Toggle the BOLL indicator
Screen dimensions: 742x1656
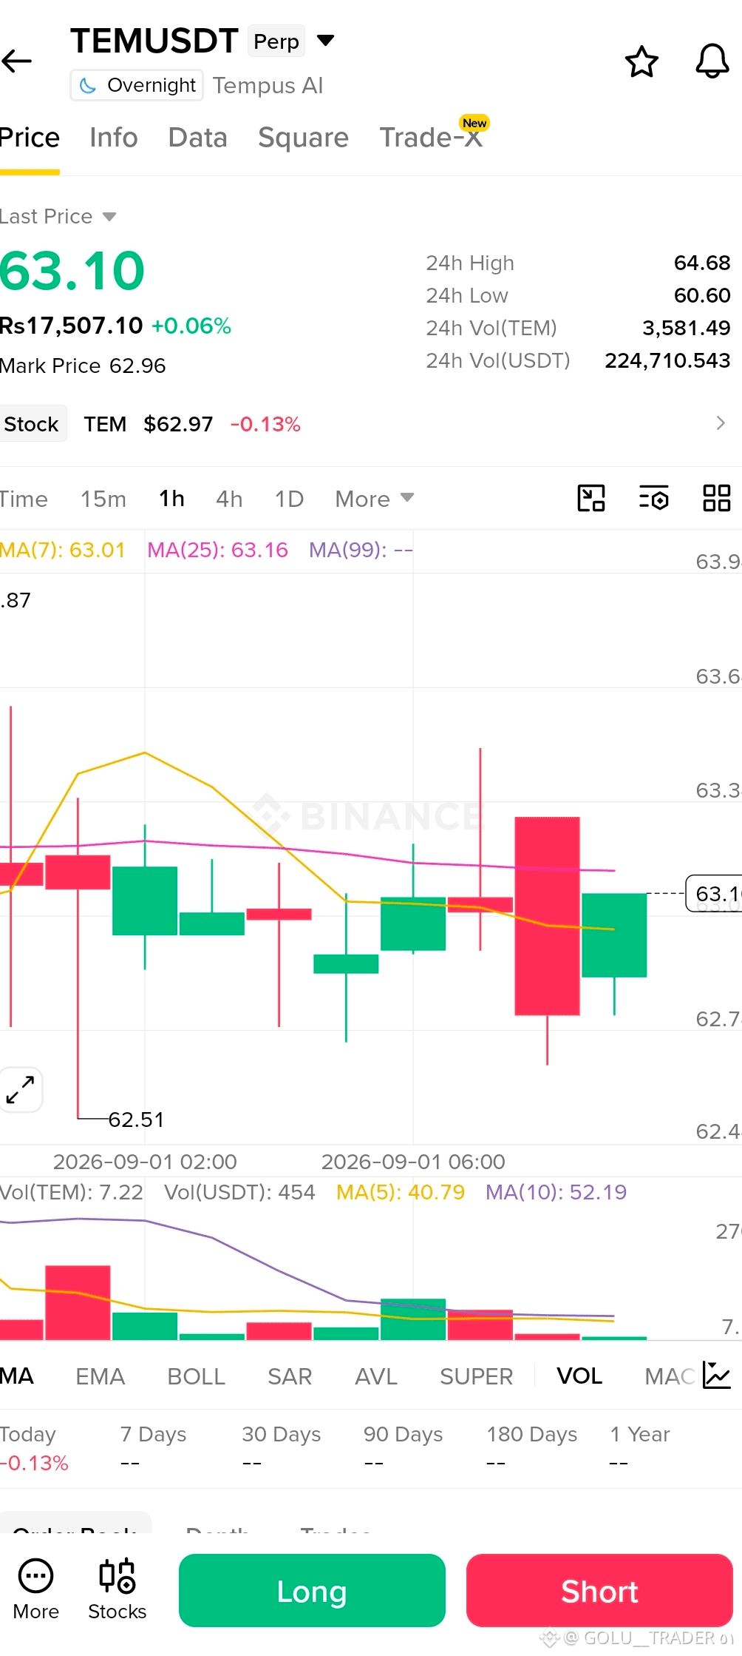[x=196, y=1376]
